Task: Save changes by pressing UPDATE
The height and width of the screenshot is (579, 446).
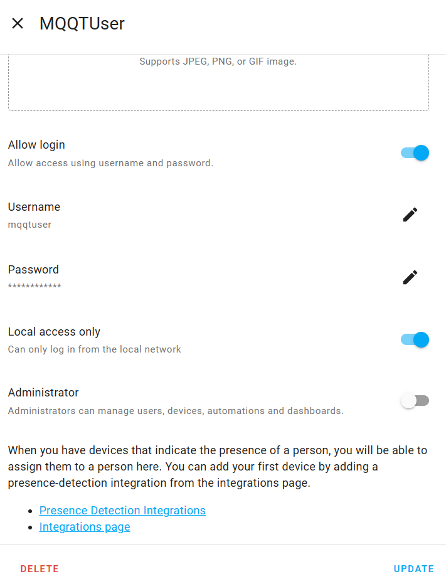Action: pyautogui.click(x=413, y=568)
